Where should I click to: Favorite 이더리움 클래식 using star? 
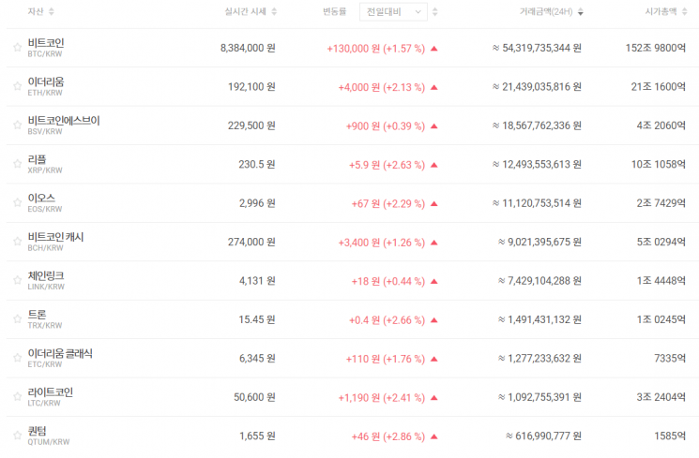pyautogui.click(x=17, y=358)
